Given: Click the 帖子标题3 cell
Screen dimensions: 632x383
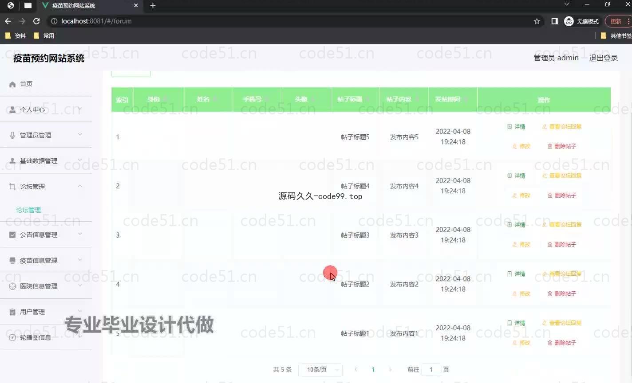Looking at the screenshot, I should tap(355, 235).
